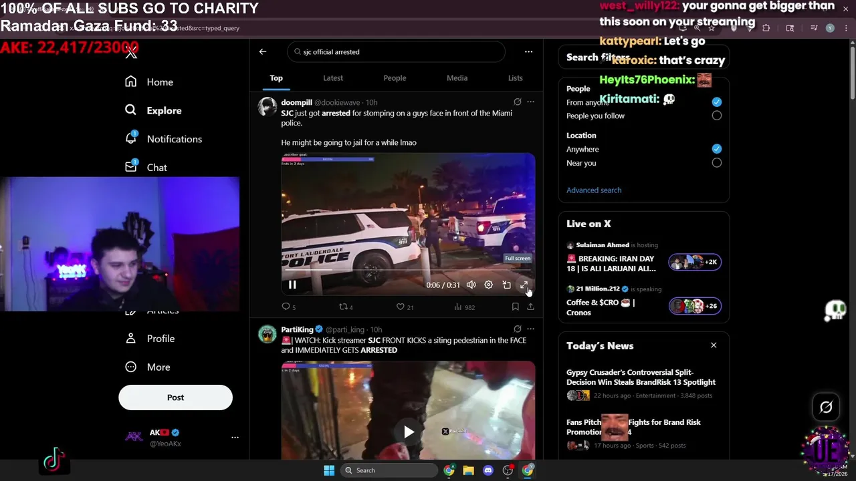Open search options three-dot menu
Screen dimensions: 856x481
coord(528,51)
